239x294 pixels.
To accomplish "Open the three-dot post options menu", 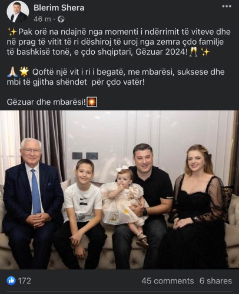I will point(227,6).
